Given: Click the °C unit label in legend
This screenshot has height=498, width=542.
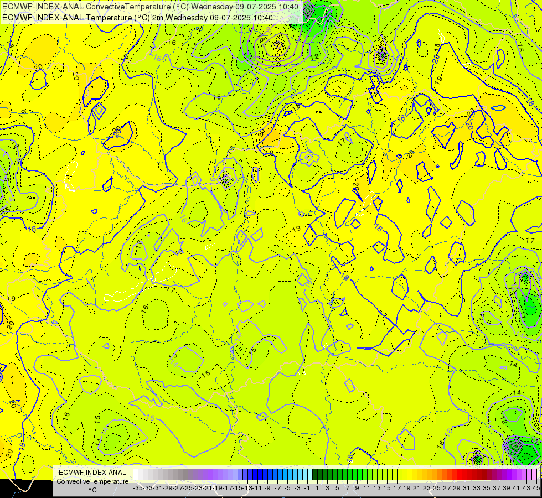Looking at the screenshot, I should tap(92, 490).
